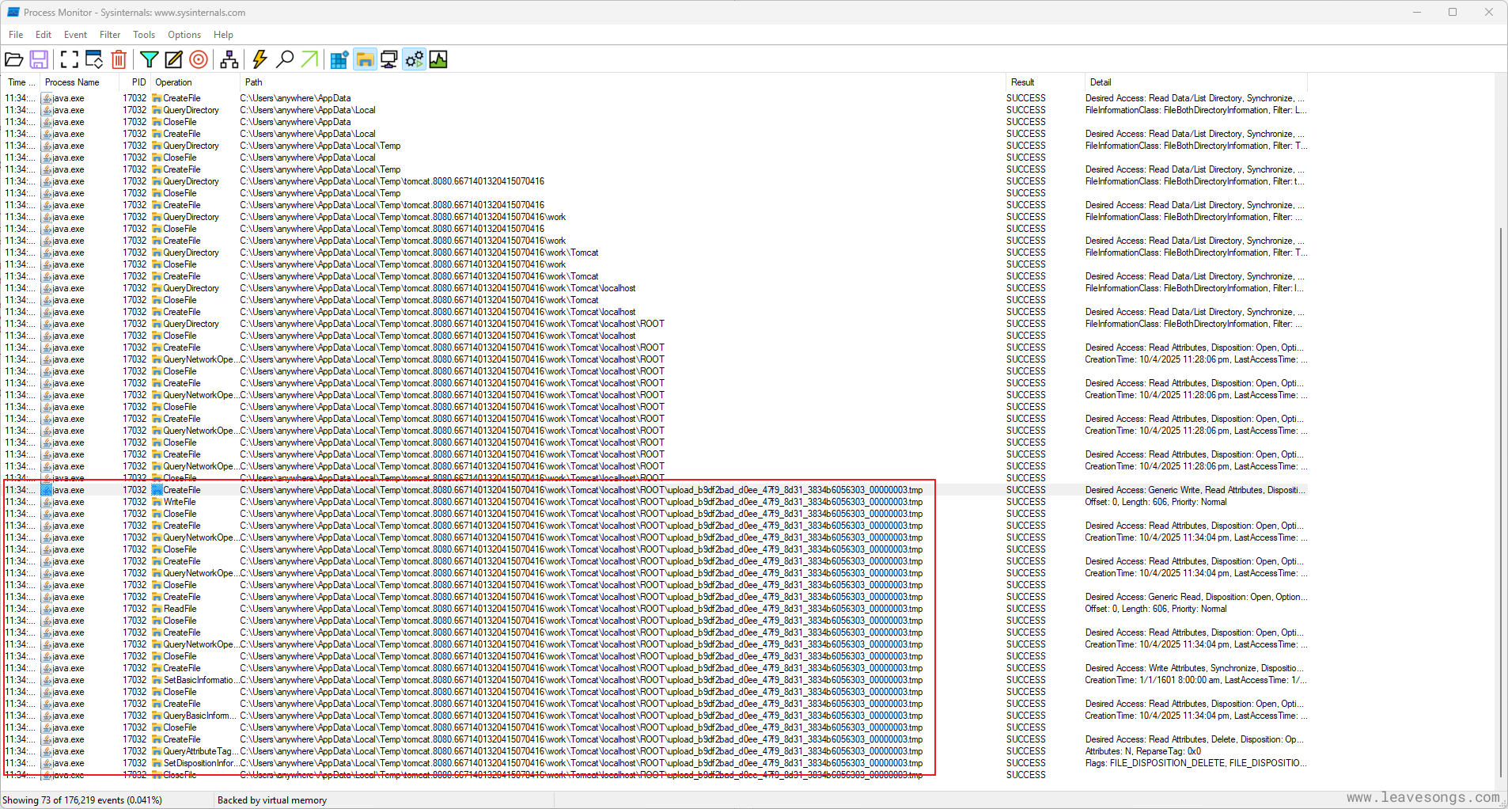Open the Filter funnel tool

(x=149, y=59)
